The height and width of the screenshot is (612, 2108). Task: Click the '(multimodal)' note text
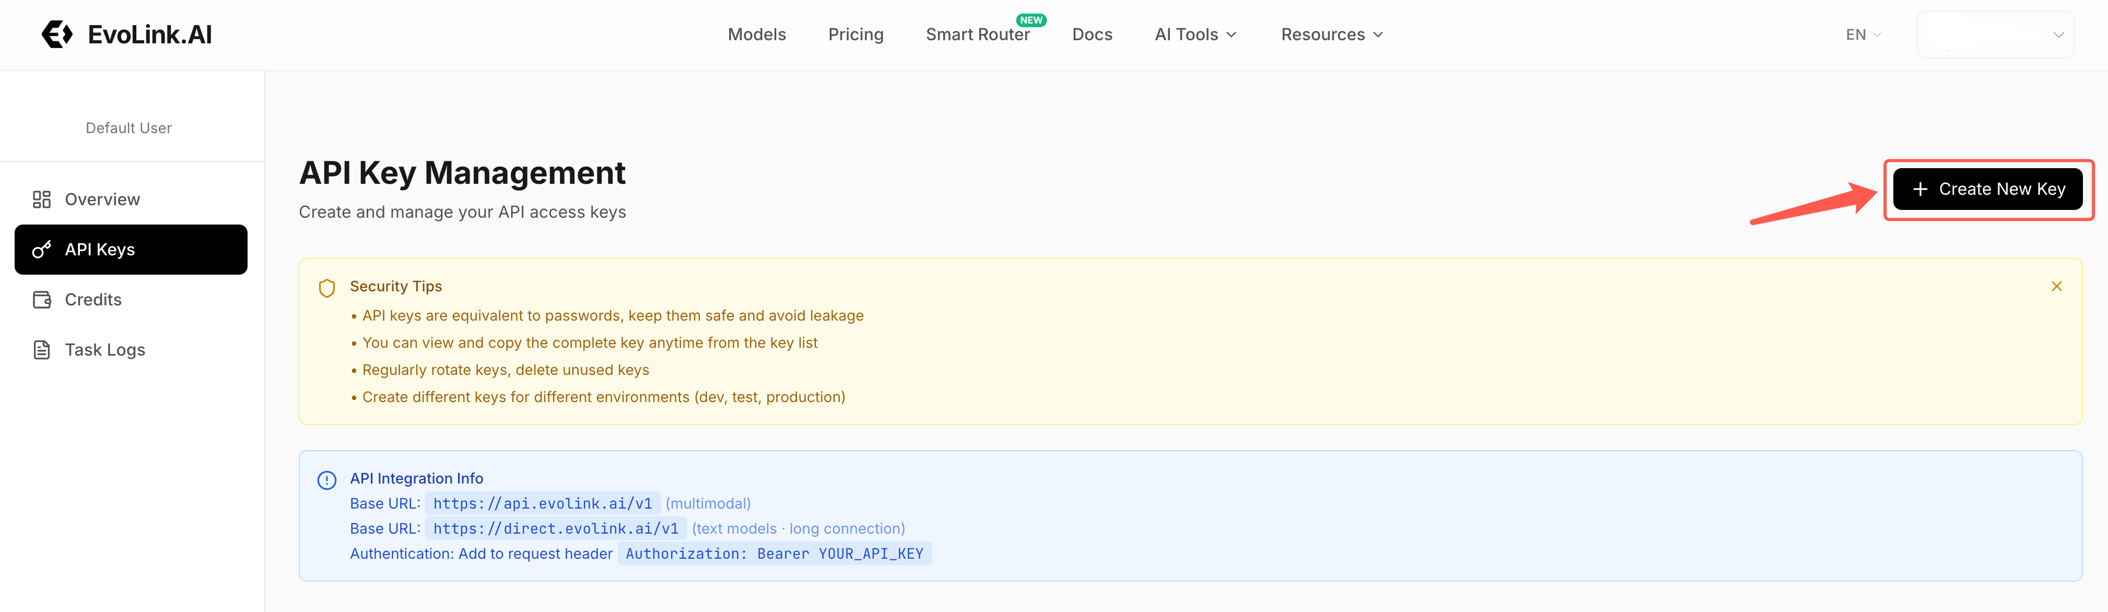coord(708,504)
